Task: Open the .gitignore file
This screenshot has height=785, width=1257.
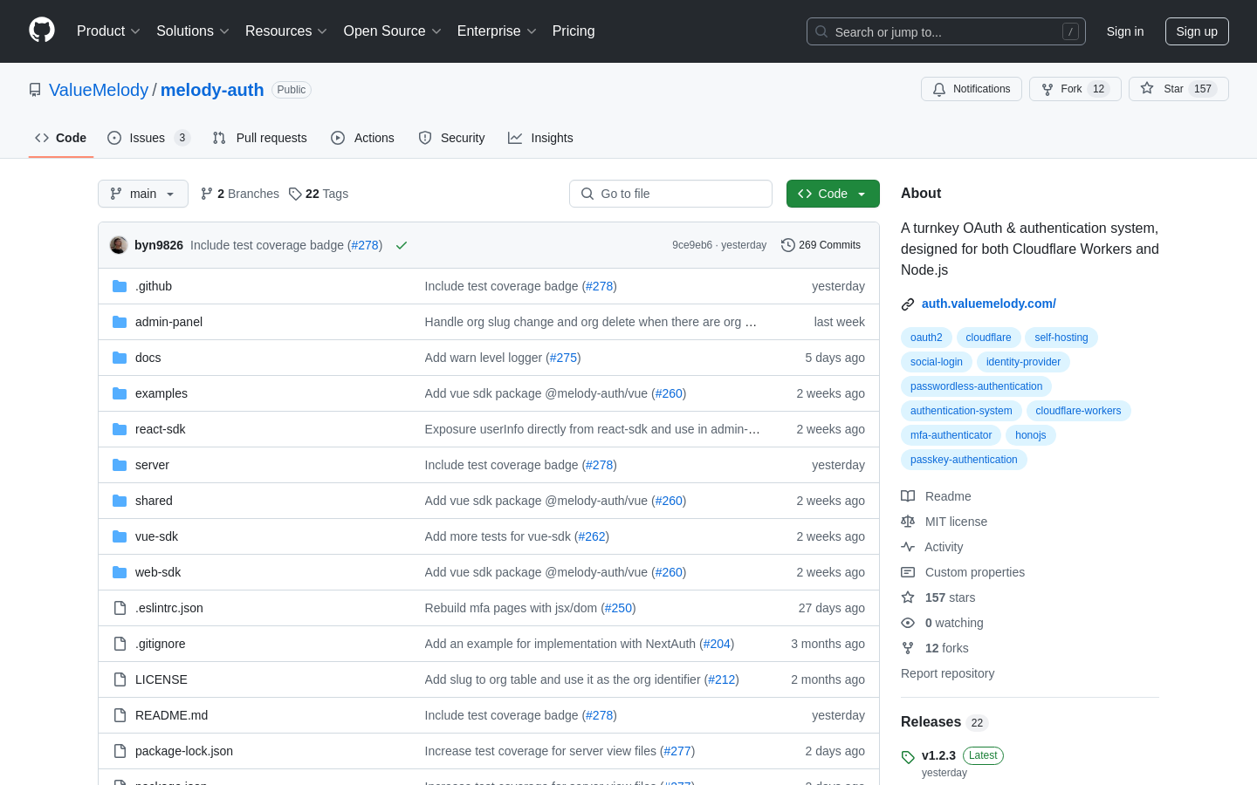Action: coord(161,644)
